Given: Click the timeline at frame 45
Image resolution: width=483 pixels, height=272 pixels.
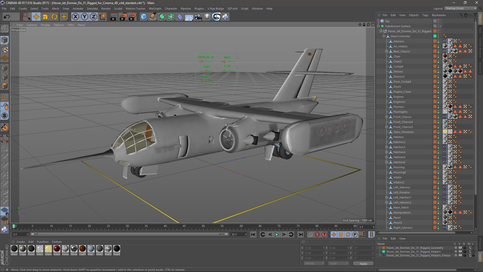Looking at the screenshot, I should coord(184,226).
